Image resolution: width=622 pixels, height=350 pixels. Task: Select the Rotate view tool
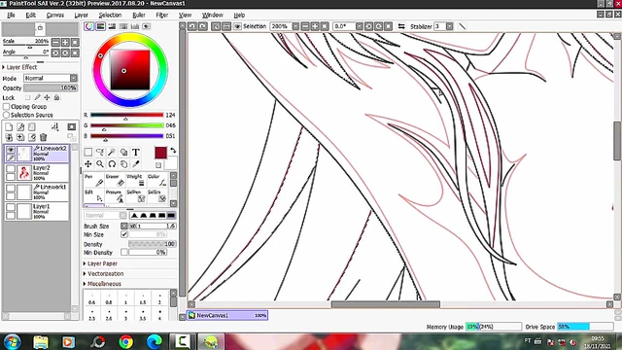112,164
